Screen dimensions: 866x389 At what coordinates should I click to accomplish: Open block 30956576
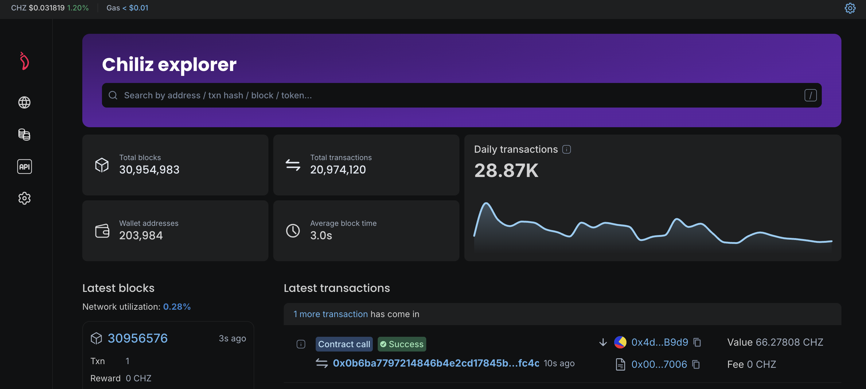click(x=138, y=338)
